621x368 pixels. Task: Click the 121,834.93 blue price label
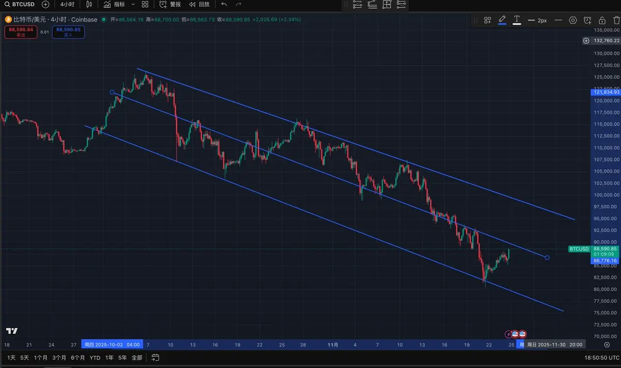(605, 92)
